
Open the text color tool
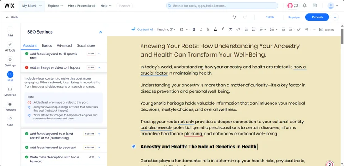point(216,29)
